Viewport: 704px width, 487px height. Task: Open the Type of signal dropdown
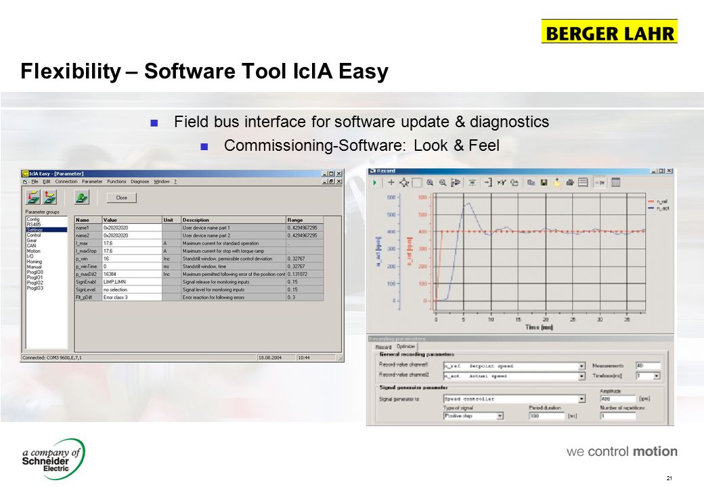[x=500, y=416]
